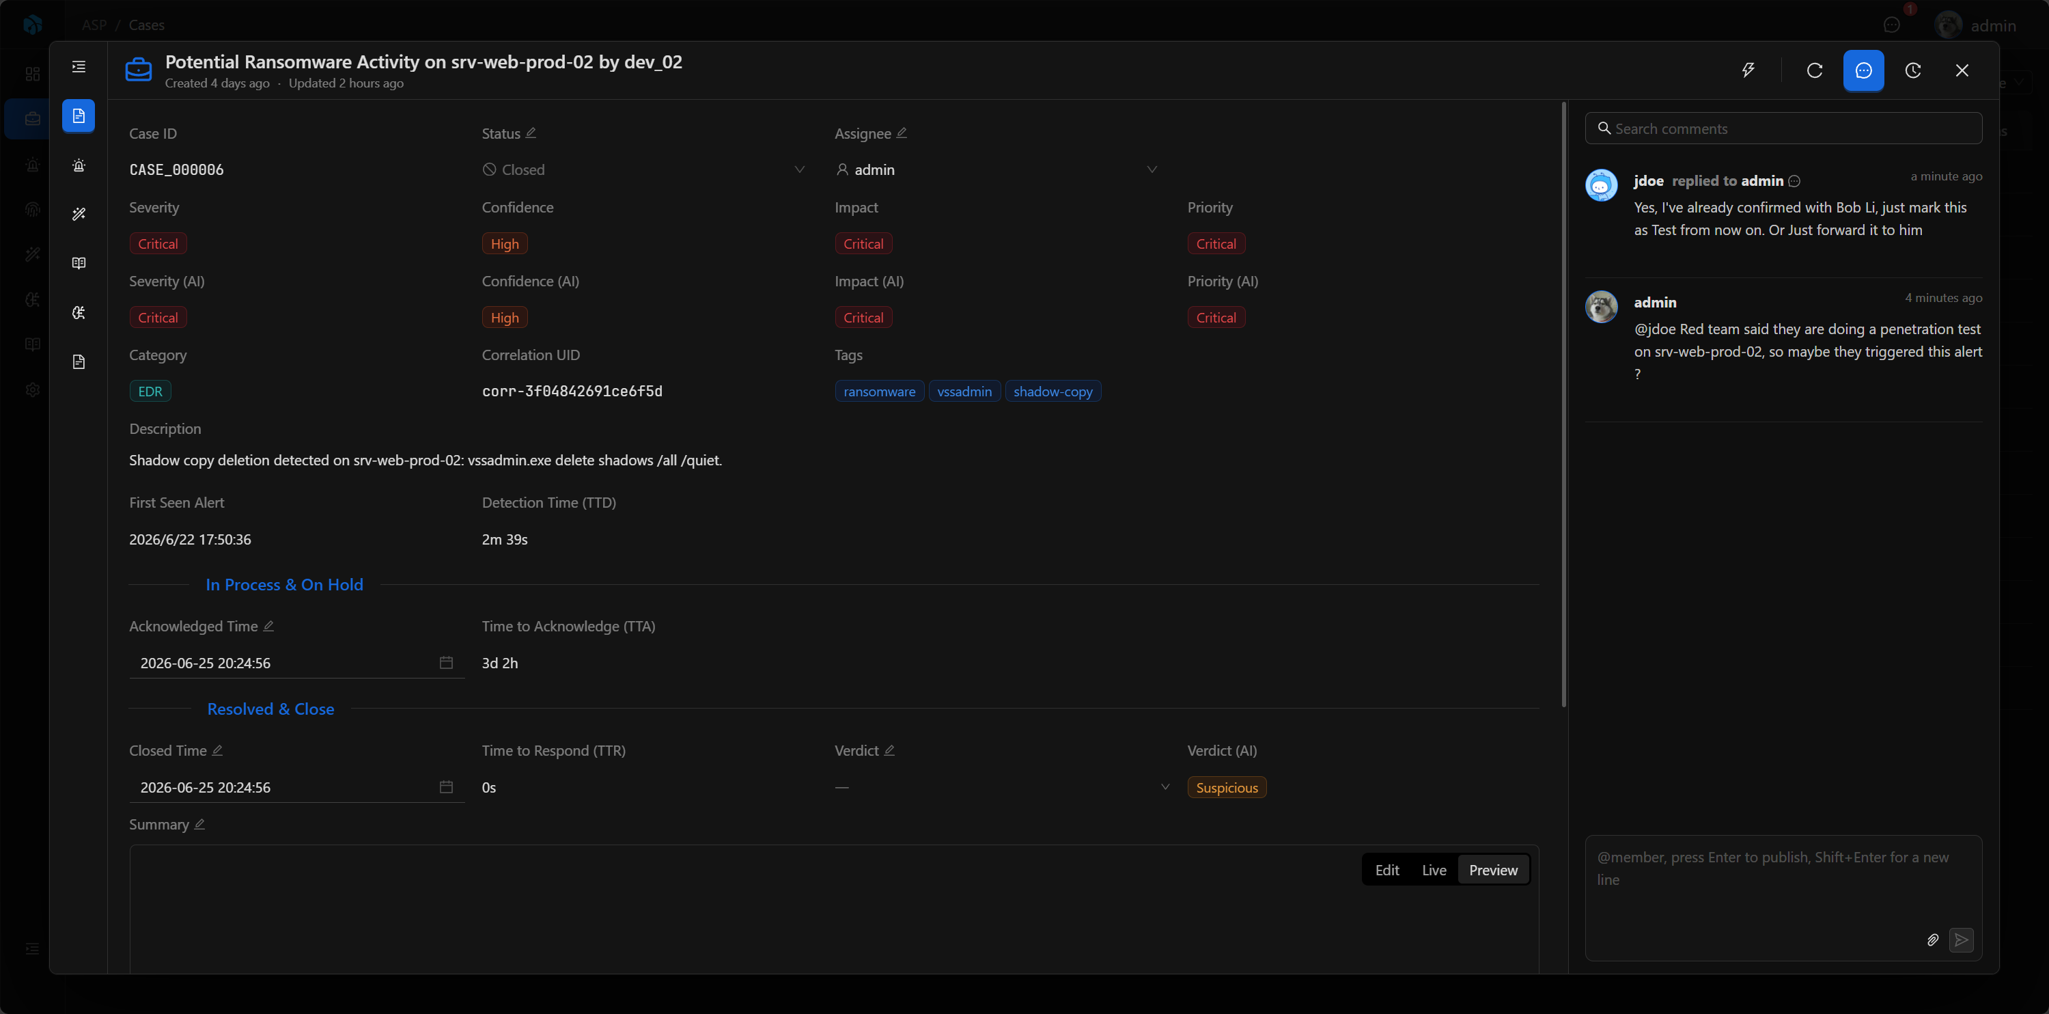Click the Acknowledged Time date field
This screenshot has width=2049, height=1014.
tap(296, 663)
